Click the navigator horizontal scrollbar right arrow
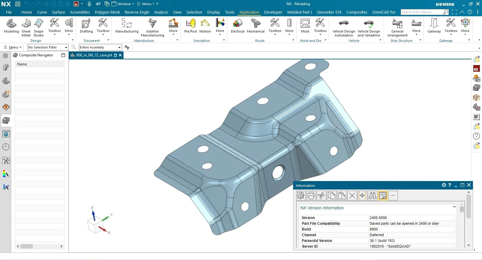This screenshot has width=482, height=260. pyautogui.click(x=61, y=246)
